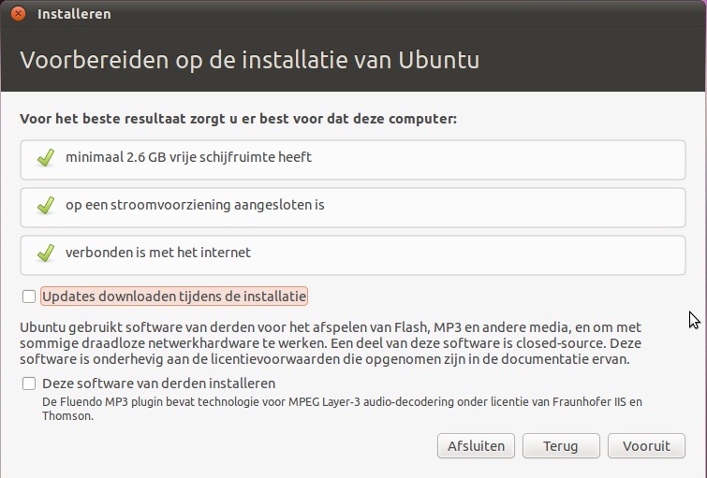Click the Afsluiten button
Viewport: 707px width, 478px height.
[x=476, y=446]
